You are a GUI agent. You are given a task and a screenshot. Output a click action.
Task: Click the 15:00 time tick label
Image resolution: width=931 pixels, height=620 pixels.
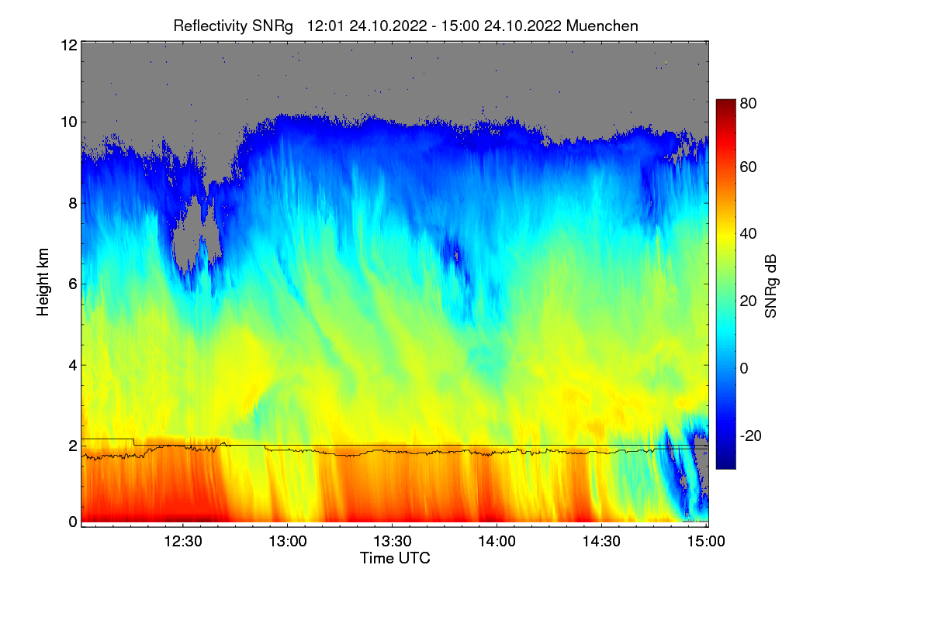[705, 542]
